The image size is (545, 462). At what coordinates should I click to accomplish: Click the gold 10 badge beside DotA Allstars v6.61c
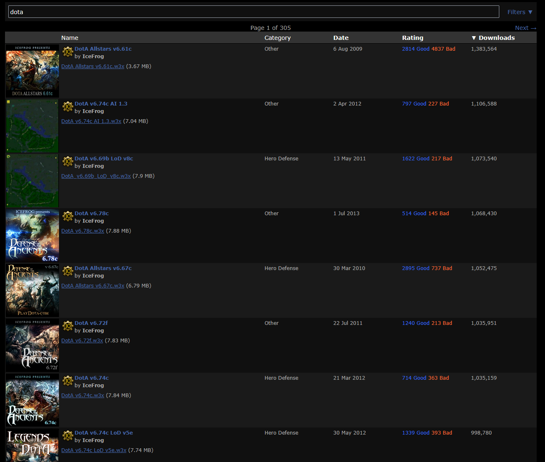click(x=68, y=52)
